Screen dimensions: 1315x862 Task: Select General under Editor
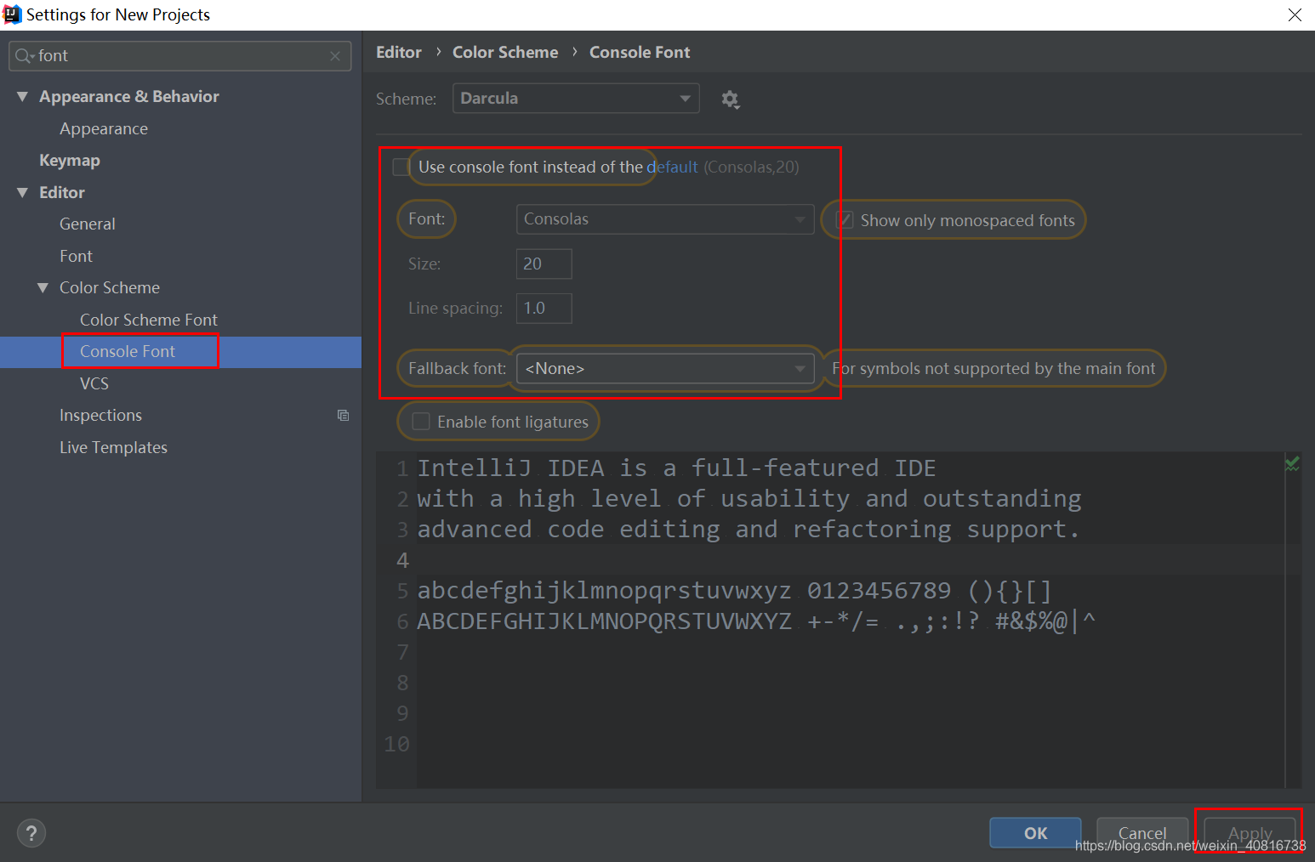(x=88, y=224)
